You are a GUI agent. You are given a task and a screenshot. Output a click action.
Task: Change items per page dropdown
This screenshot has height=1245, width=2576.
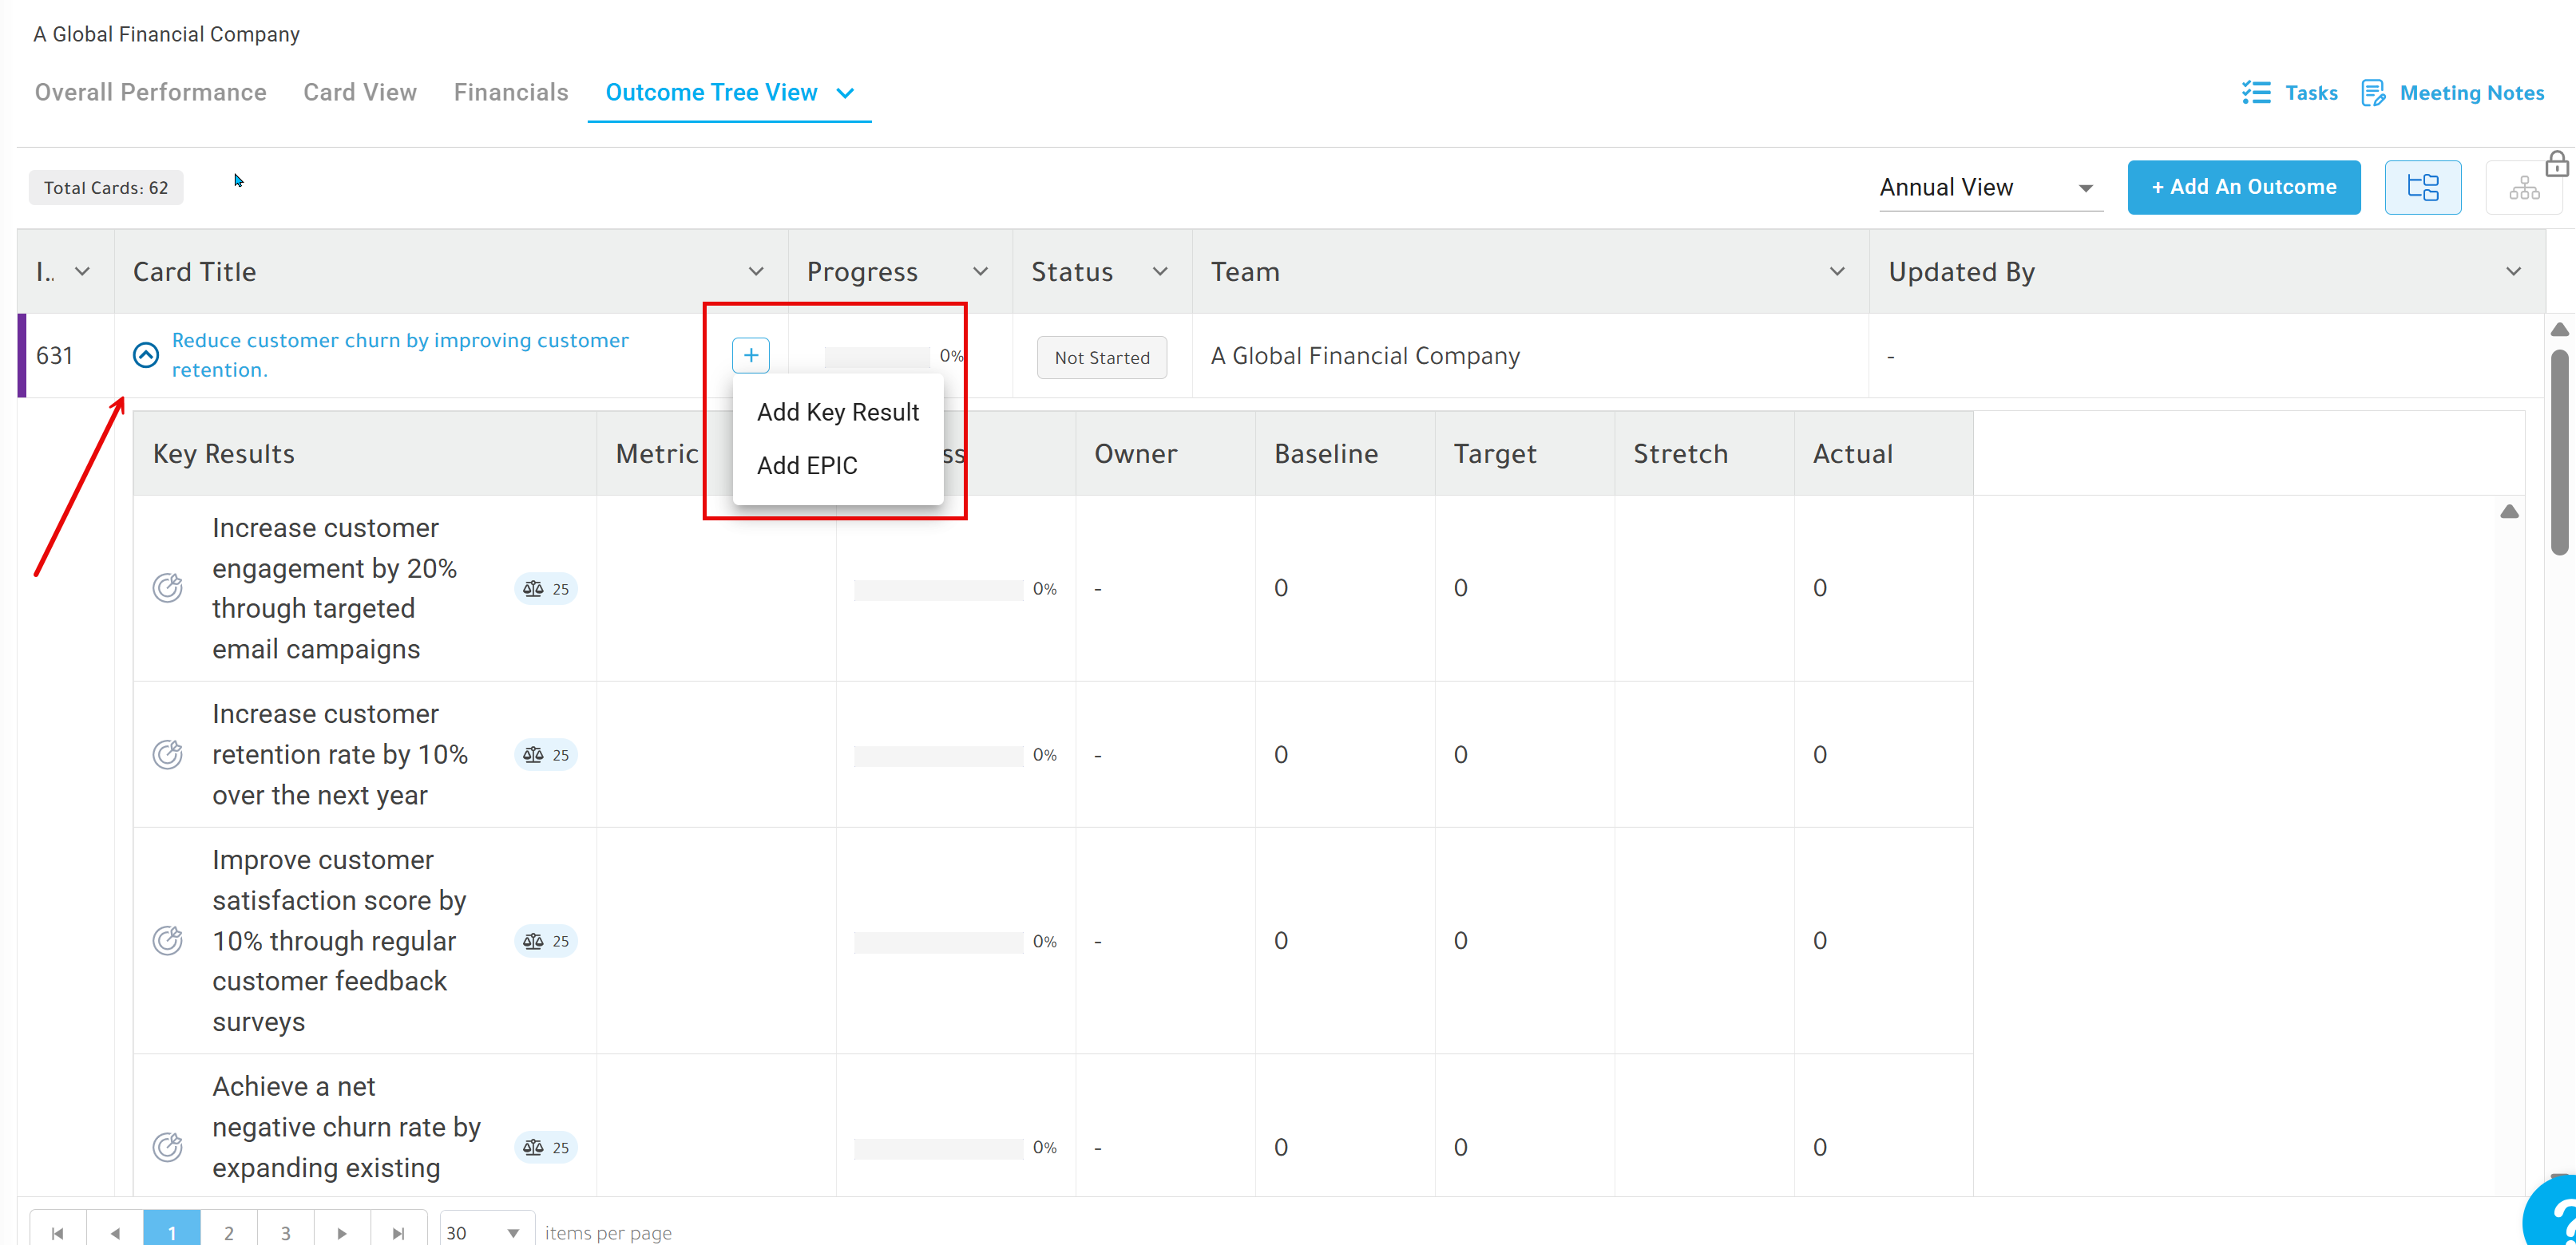tap(486, 1232)
